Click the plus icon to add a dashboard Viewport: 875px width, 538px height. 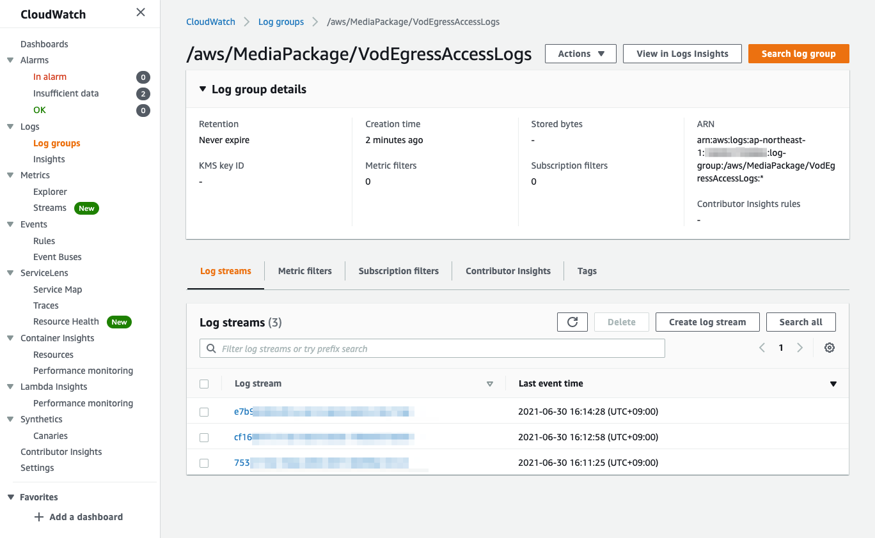tap(39, 517)
